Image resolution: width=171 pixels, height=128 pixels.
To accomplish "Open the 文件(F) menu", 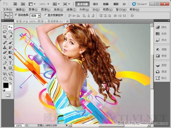I will [x=7, y=10].
